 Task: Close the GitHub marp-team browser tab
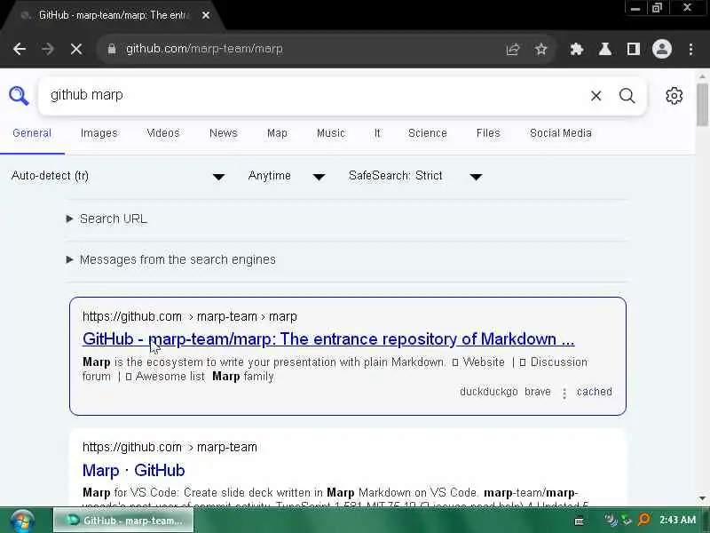pos(206,15)
